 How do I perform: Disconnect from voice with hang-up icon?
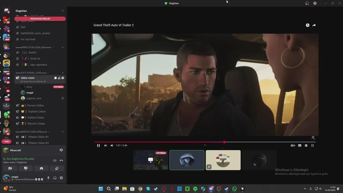click(x=61, y=160)
